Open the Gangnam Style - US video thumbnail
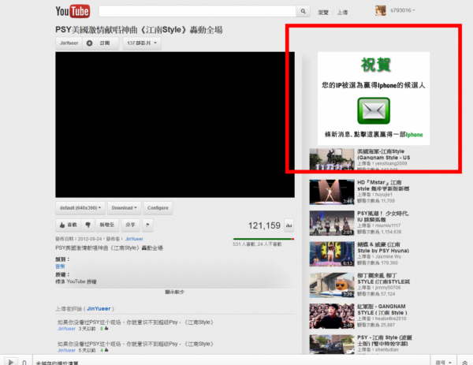Image resolution: width=473 pixels, height=365 pixels. coord(332,159)
